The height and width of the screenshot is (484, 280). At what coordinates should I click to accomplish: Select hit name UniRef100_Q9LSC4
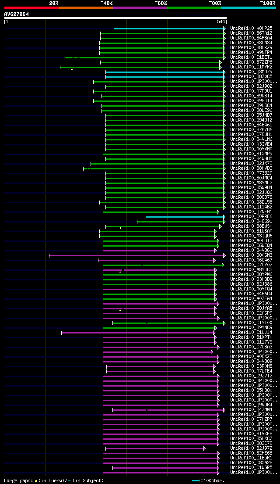(x=251, y=106)
